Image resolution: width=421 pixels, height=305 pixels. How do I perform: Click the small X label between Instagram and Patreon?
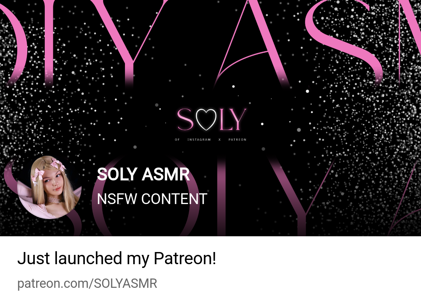[x=220, y=140]
